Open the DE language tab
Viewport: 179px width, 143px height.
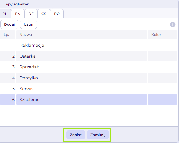(x=31, y=14)
